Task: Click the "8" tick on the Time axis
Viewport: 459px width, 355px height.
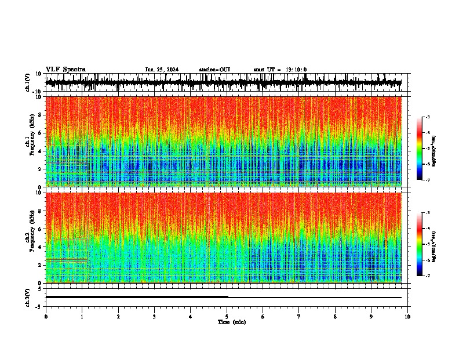Action: pyautogui.click(x=335, y=317)
